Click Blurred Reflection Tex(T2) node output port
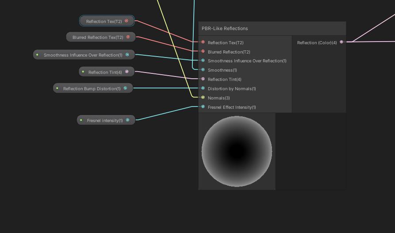 point(128,37)
